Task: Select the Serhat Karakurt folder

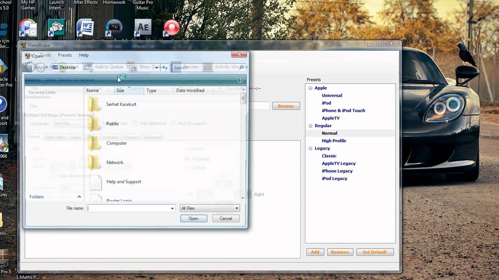Action: pos(121,104)
